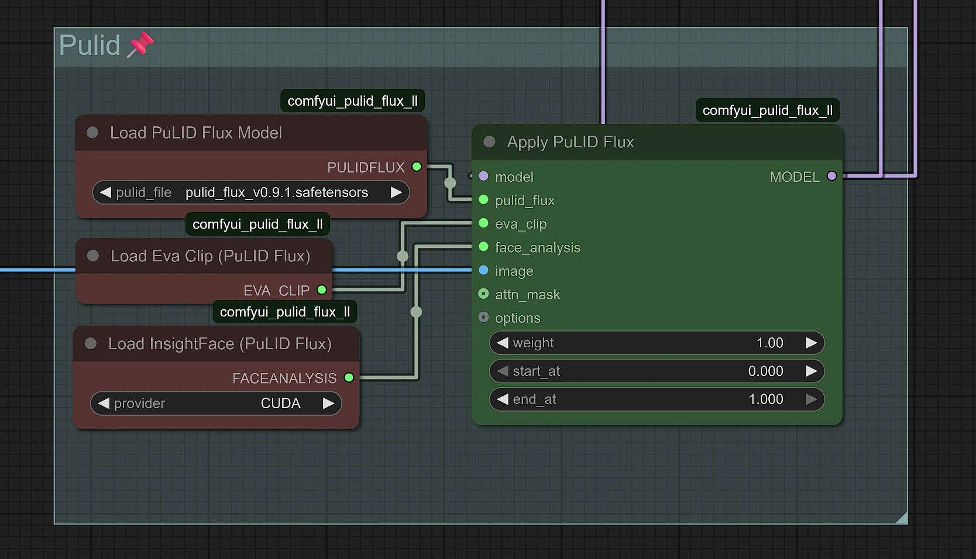The image size is (976, 559).
Task: Click the EVA_CLIP output socket
Action: tap(322, 289)
